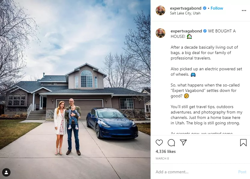This screenshot has width=250, height=179.
Task: Focus the Add a comment field
Action: tap(195, 172)
